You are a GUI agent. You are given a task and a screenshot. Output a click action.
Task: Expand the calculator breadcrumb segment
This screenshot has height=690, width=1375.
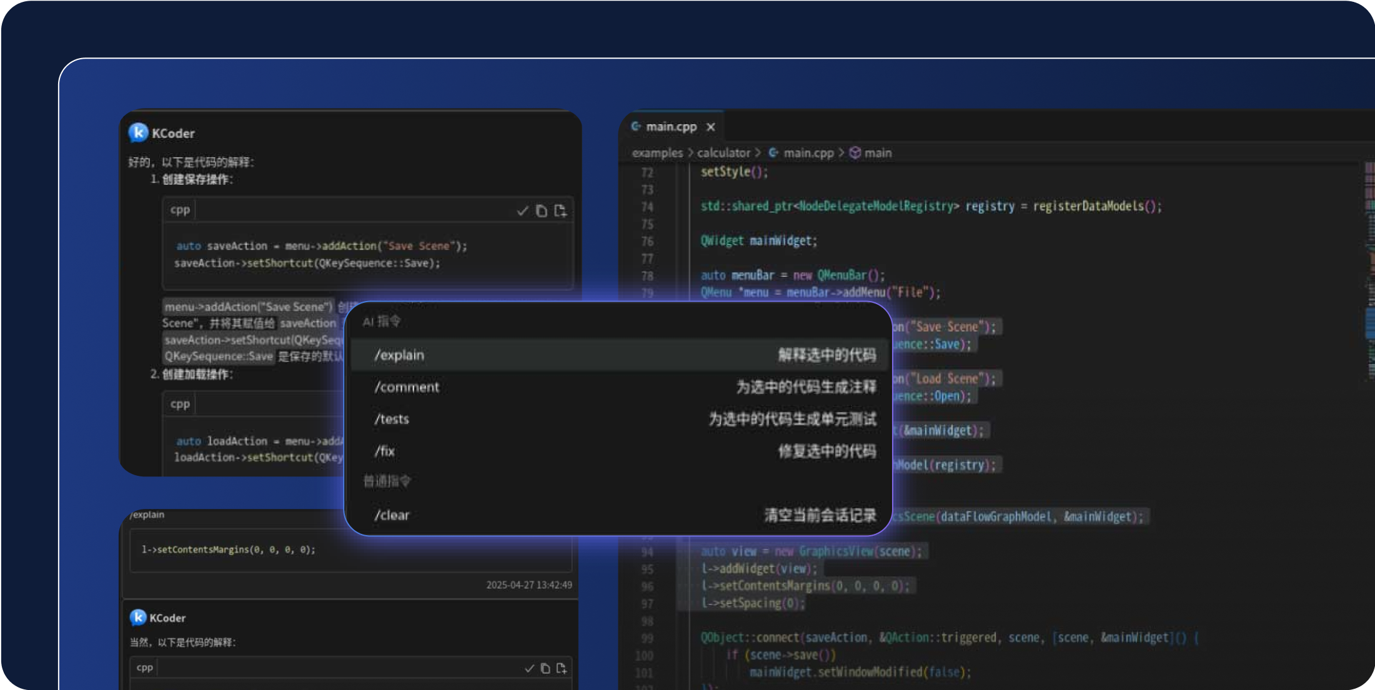click(723, 153)
